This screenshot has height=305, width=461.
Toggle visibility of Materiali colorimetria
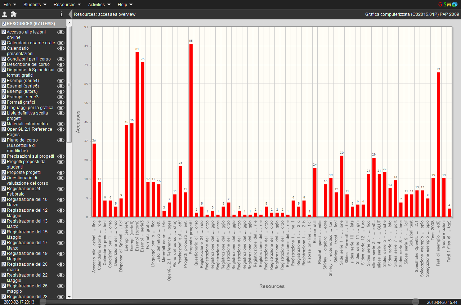61,124
